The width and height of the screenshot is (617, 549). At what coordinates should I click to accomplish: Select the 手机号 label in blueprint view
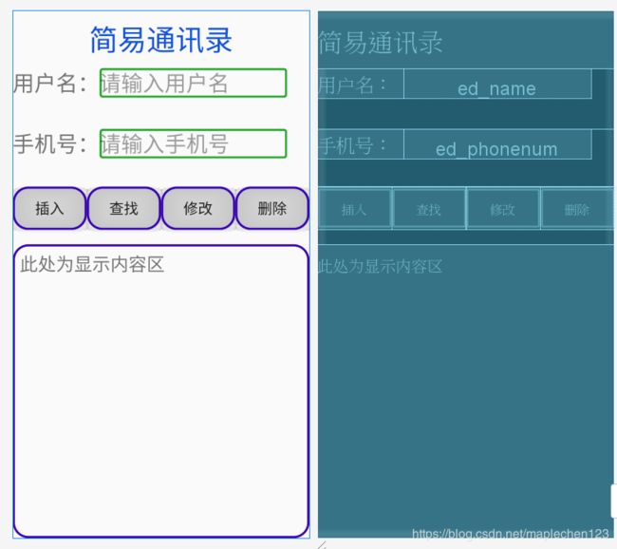[354, 145]
